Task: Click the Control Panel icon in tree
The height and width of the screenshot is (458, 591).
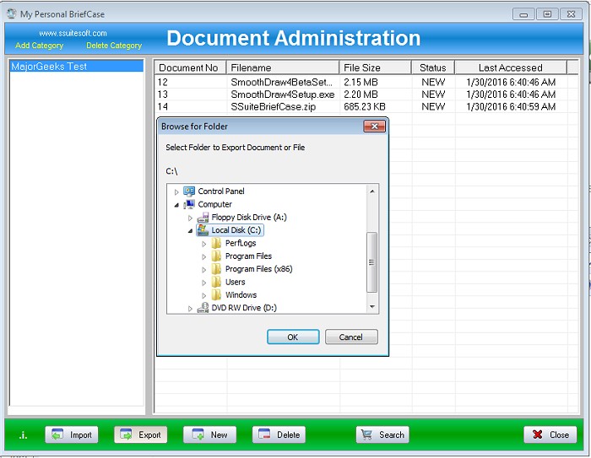Action: pos(189,191)
